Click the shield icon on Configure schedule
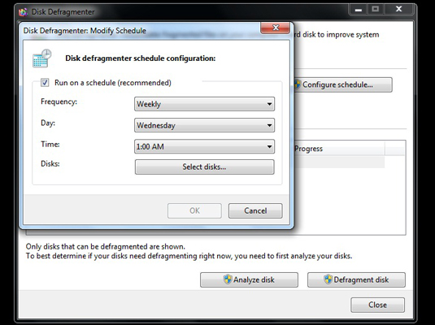435x325 pixels. click(298, 84)
